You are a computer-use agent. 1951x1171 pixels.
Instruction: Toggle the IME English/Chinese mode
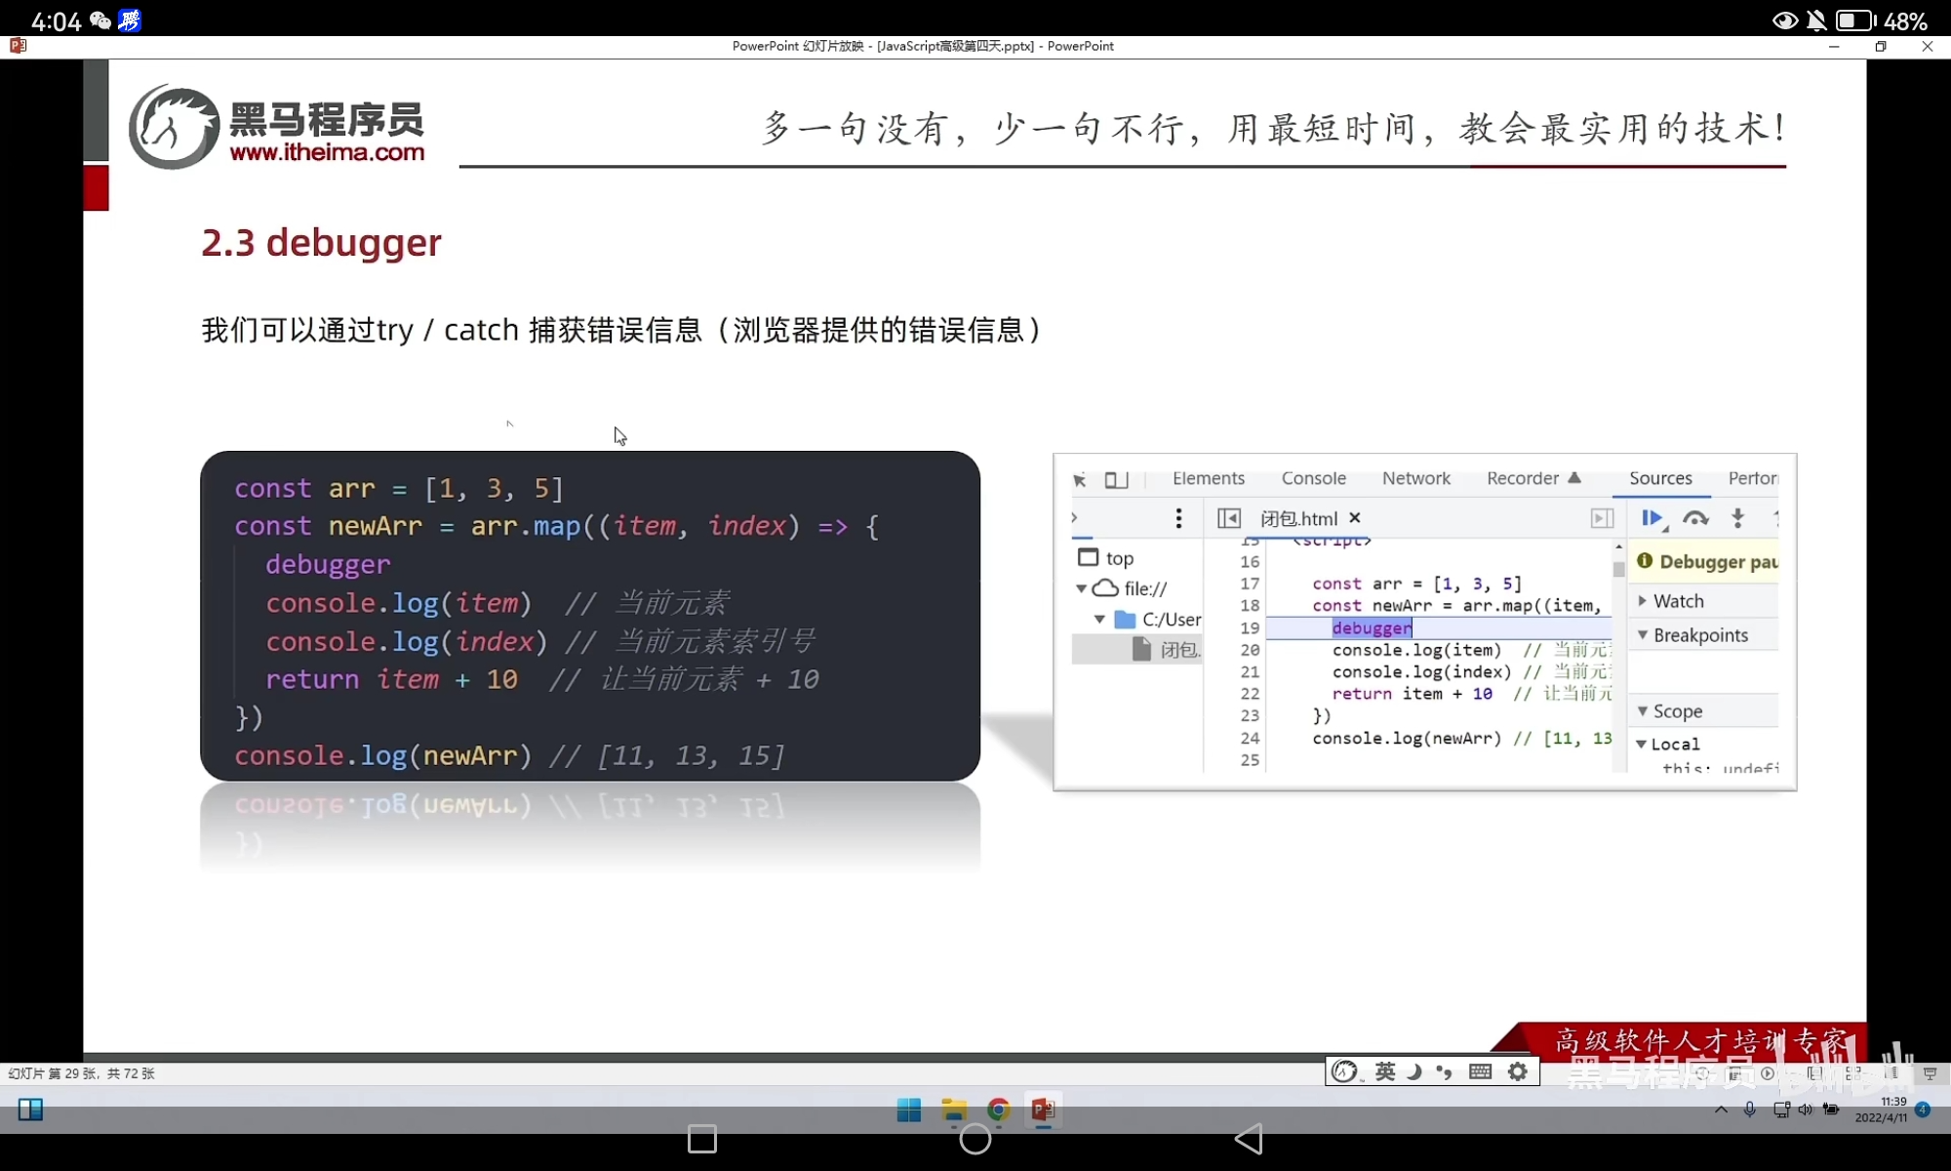1385,1071
